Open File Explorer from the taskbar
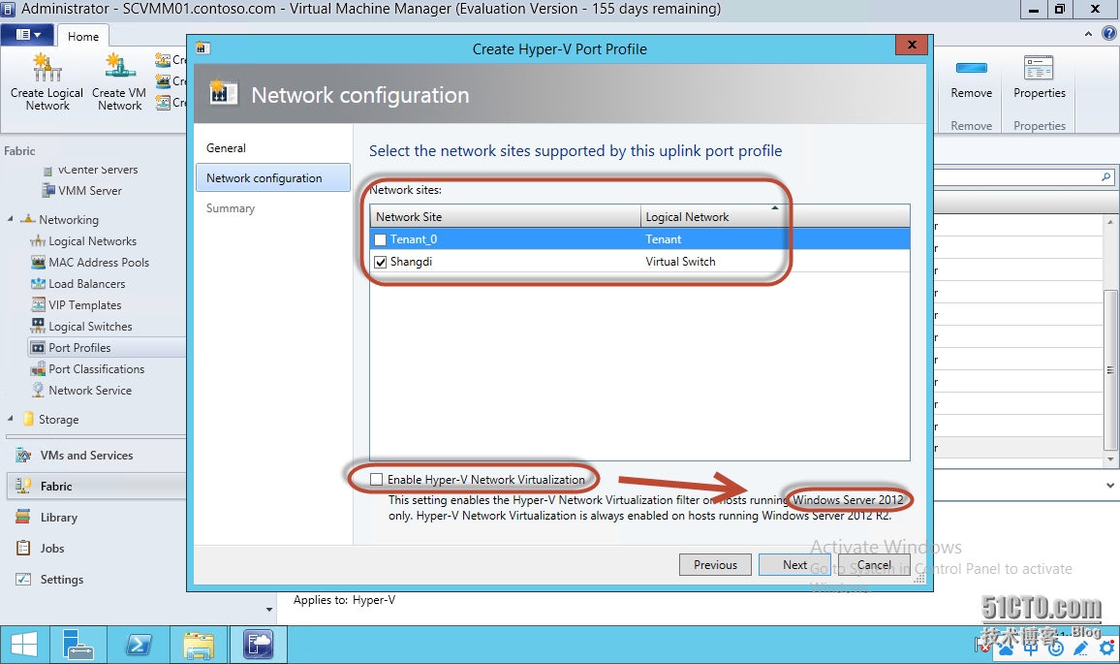This screenshot has height=664, width=1120. click(198, 645)
